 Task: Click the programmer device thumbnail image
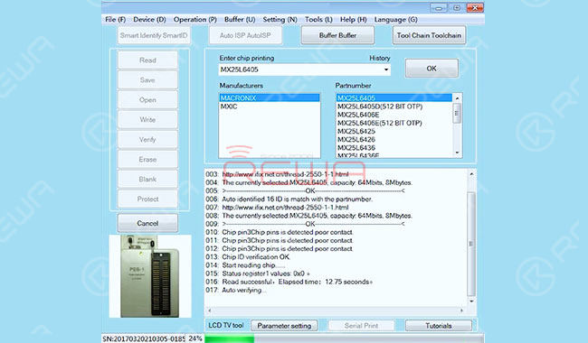(150, 276)
